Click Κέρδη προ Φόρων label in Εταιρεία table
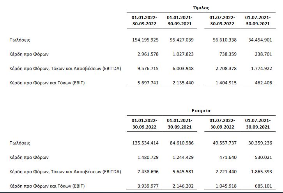The image size is (283, 193). pyautogui.click(x=29, y=157)
